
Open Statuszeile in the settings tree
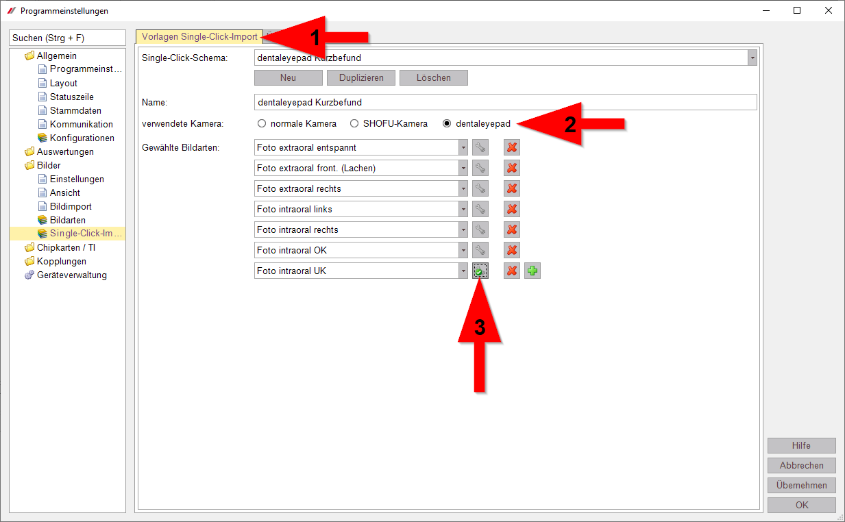point(72,97)
